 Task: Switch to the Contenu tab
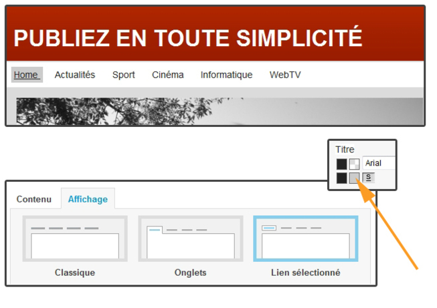[33, 199]
